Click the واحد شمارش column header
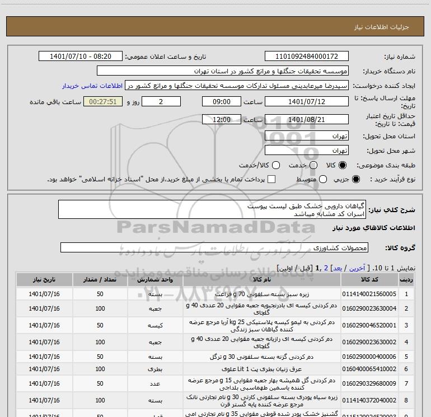Image resolution: width=431 pixels, height=417 pixels. (155, 279)
